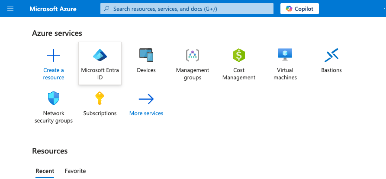This screenshot has height=179, width=386.
Task: Open the hamburger portal menu
Action: (x=10, y=9)
